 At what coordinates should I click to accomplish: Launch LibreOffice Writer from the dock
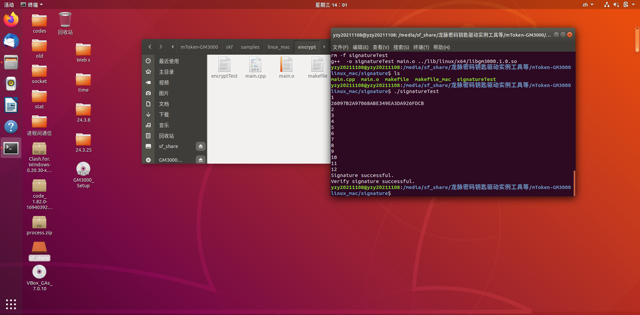click(x=11, y=105)
